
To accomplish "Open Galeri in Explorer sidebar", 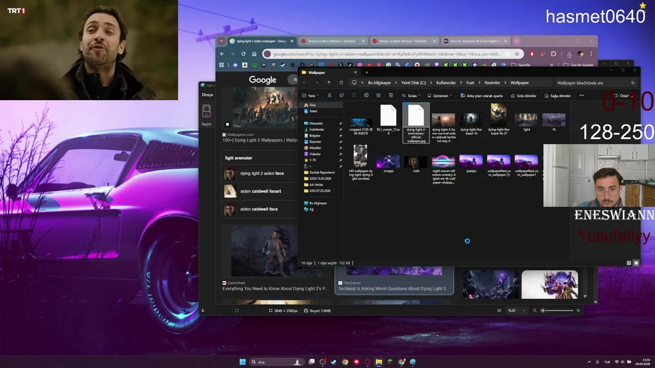I will [x=313, y=111].
